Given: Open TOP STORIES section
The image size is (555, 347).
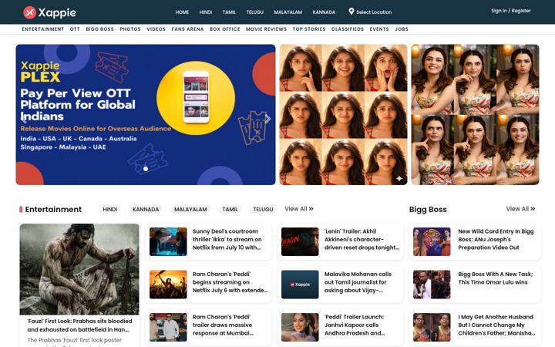Looking at the screenshot, I should click(309, 29).
